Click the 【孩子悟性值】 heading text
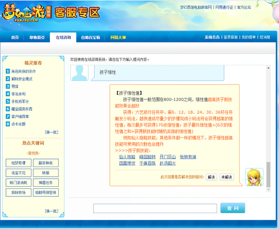The height and width of the screenshot is (229, 279). [x=129, y=93]
